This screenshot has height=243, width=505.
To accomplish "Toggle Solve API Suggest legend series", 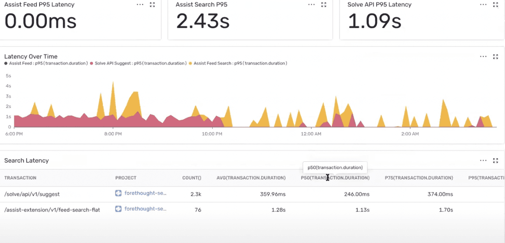I will (139, 63).
